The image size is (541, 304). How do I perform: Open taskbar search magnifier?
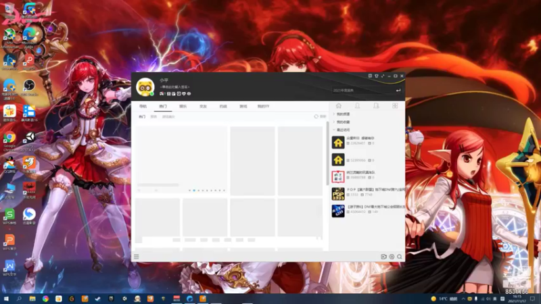[19, 299]
